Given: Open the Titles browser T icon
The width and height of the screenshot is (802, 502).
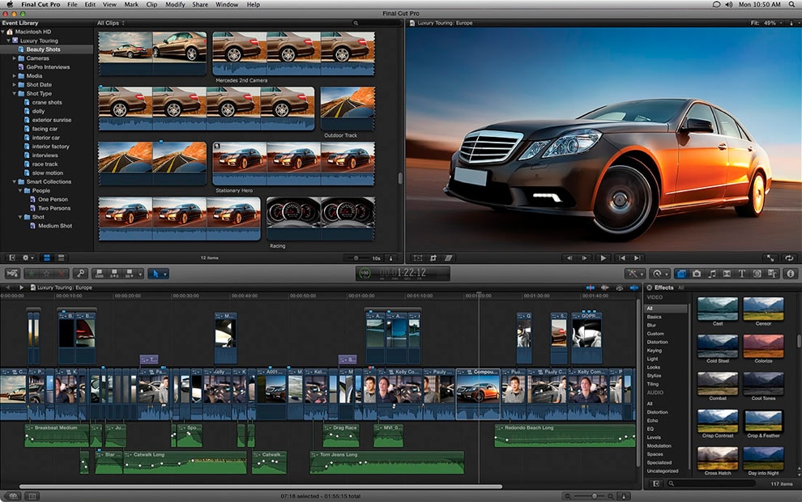Looking at the screenshot, I should tap(742, 273).
